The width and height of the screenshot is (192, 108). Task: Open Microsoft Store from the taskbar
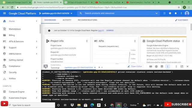(85, 105)
